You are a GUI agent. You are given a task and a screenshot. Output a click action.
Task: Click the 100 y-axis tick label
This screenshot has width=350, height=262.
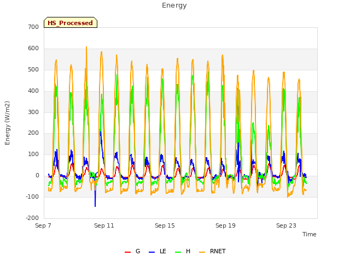tap(33, 154)
